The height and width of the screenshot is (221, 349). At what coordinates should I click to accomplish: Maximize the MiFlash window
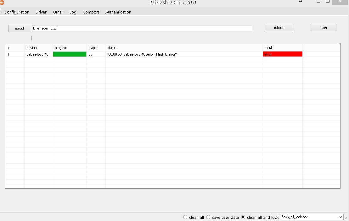[328, 1]
